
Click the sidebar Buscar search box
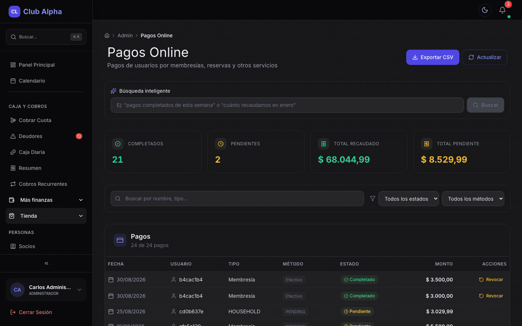point(46,37)
